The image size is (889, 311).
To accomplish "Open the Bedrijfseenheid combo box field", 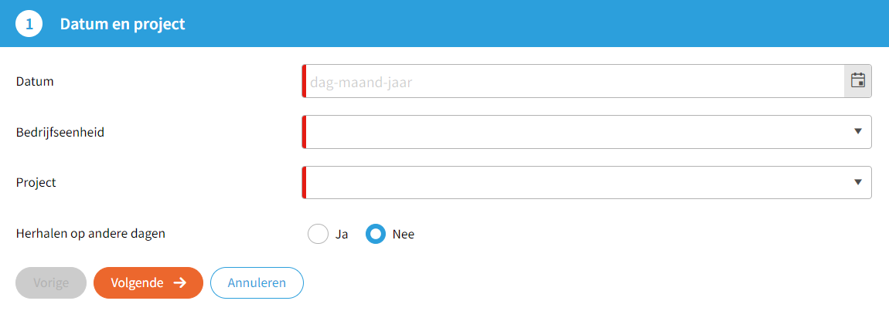I will [x=574, y=131].
